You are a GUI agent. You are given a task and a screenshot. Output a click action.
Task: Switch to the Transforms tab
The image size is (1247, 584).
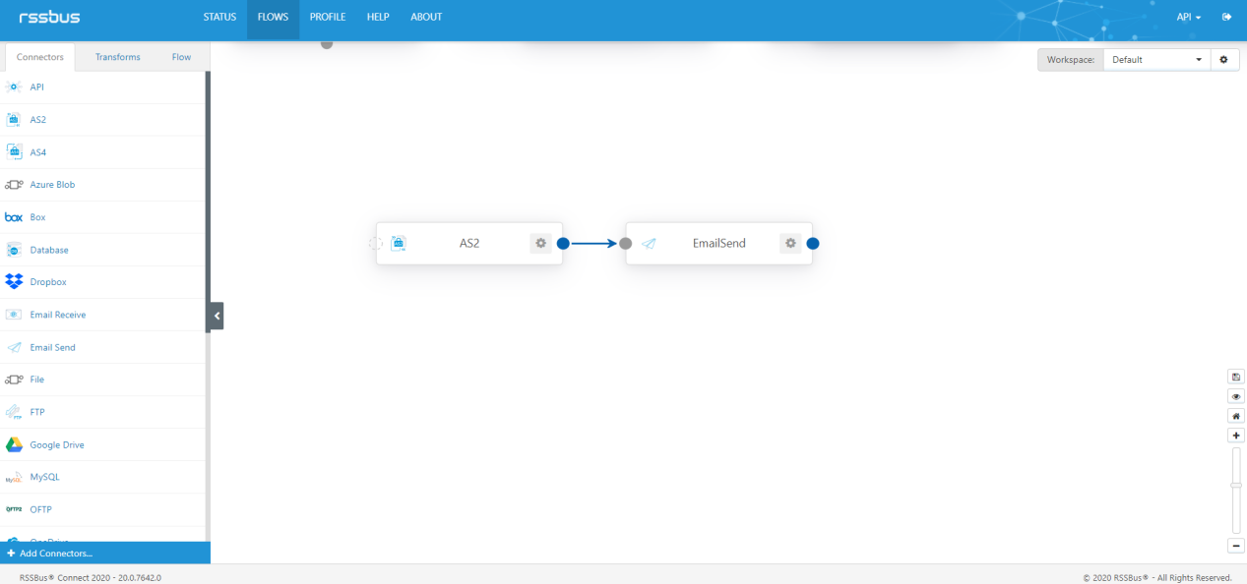click(x=118, y=57)
